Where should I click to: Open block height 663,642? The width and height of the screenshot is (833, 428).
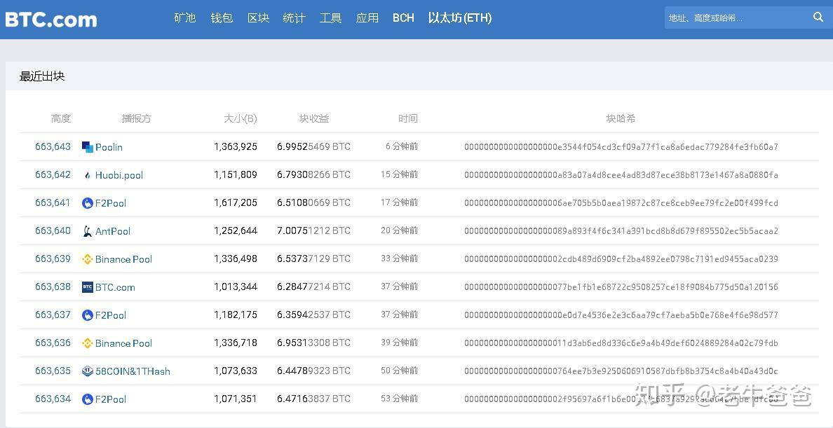tap(53, 174)
